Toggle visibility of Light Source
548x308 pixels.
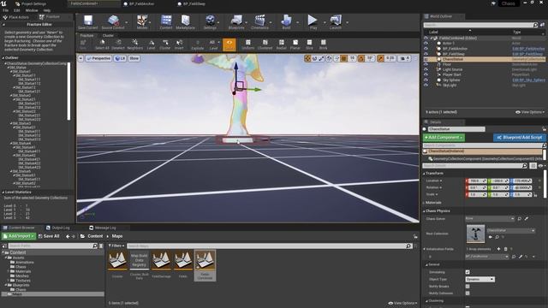426,69
